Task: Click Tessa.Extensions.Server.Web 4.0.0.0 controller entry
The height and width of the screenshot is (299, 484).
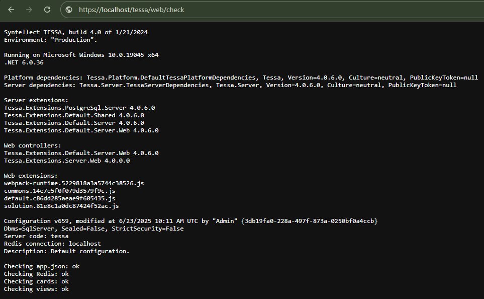Action: (x=66, y=161)
